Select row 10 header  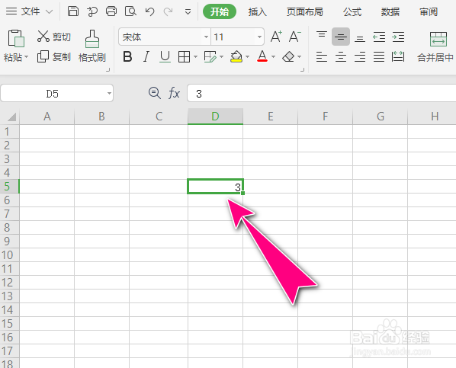(x=9, y=255)
